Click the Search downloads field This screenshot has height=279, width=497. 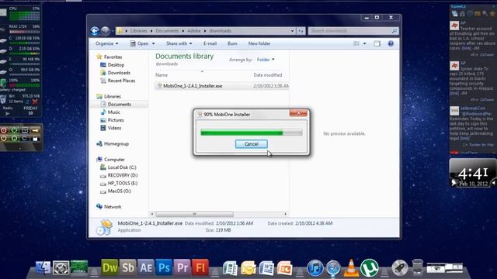pyautogui.click(x=353, y=31)
